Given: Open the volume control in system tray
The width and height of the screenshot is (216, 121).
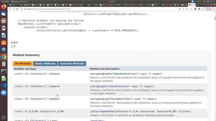Looking at the screenshot, I should tap(208, 1).
